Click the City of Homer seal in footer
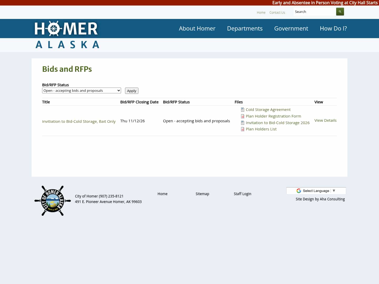 [x=53, y=201]
